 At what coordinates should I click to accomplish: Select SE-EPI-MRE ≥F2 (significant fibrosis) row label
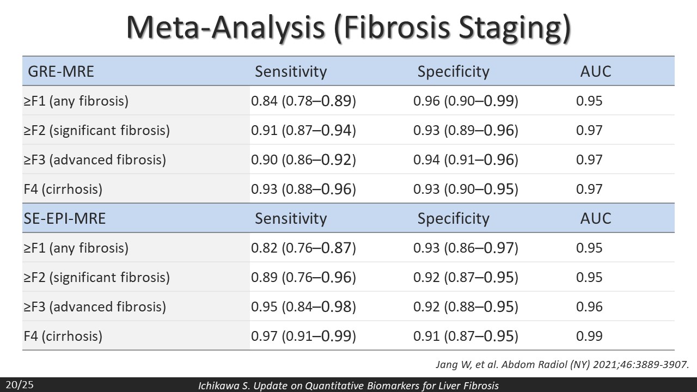click(x=97, y=277)
